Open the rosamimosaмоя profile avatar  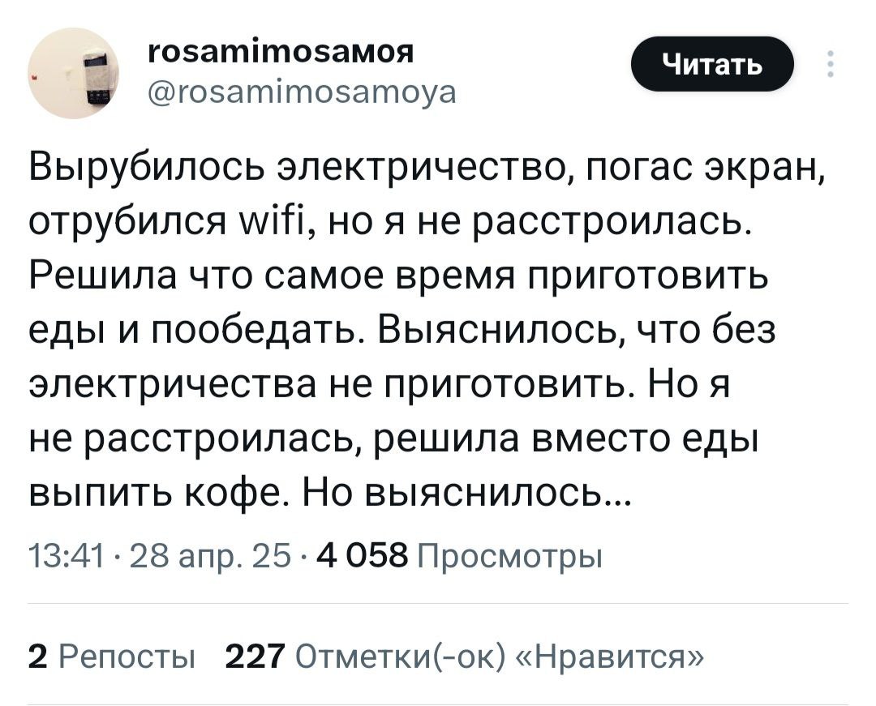click(x=74, y=73)
